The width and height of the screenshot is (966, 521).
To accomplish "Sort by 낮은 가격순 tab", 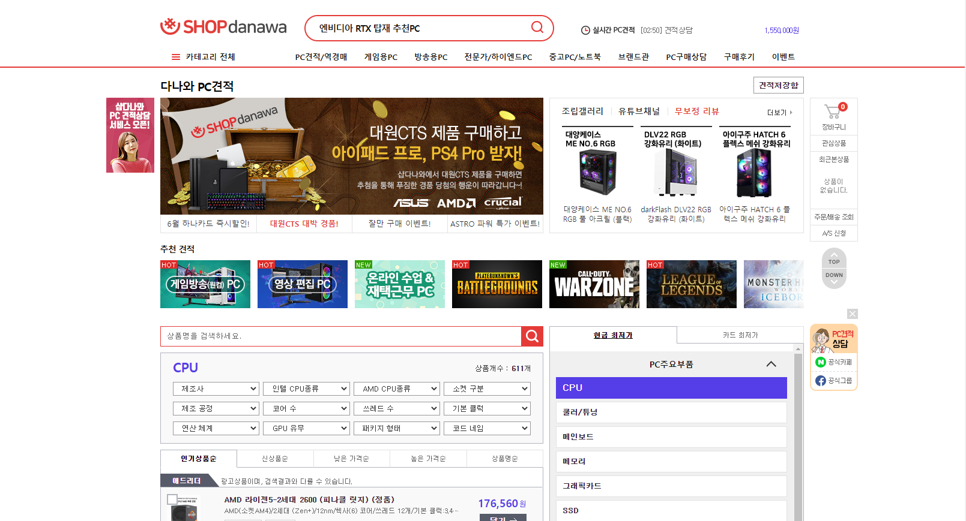I will point(352,459).
